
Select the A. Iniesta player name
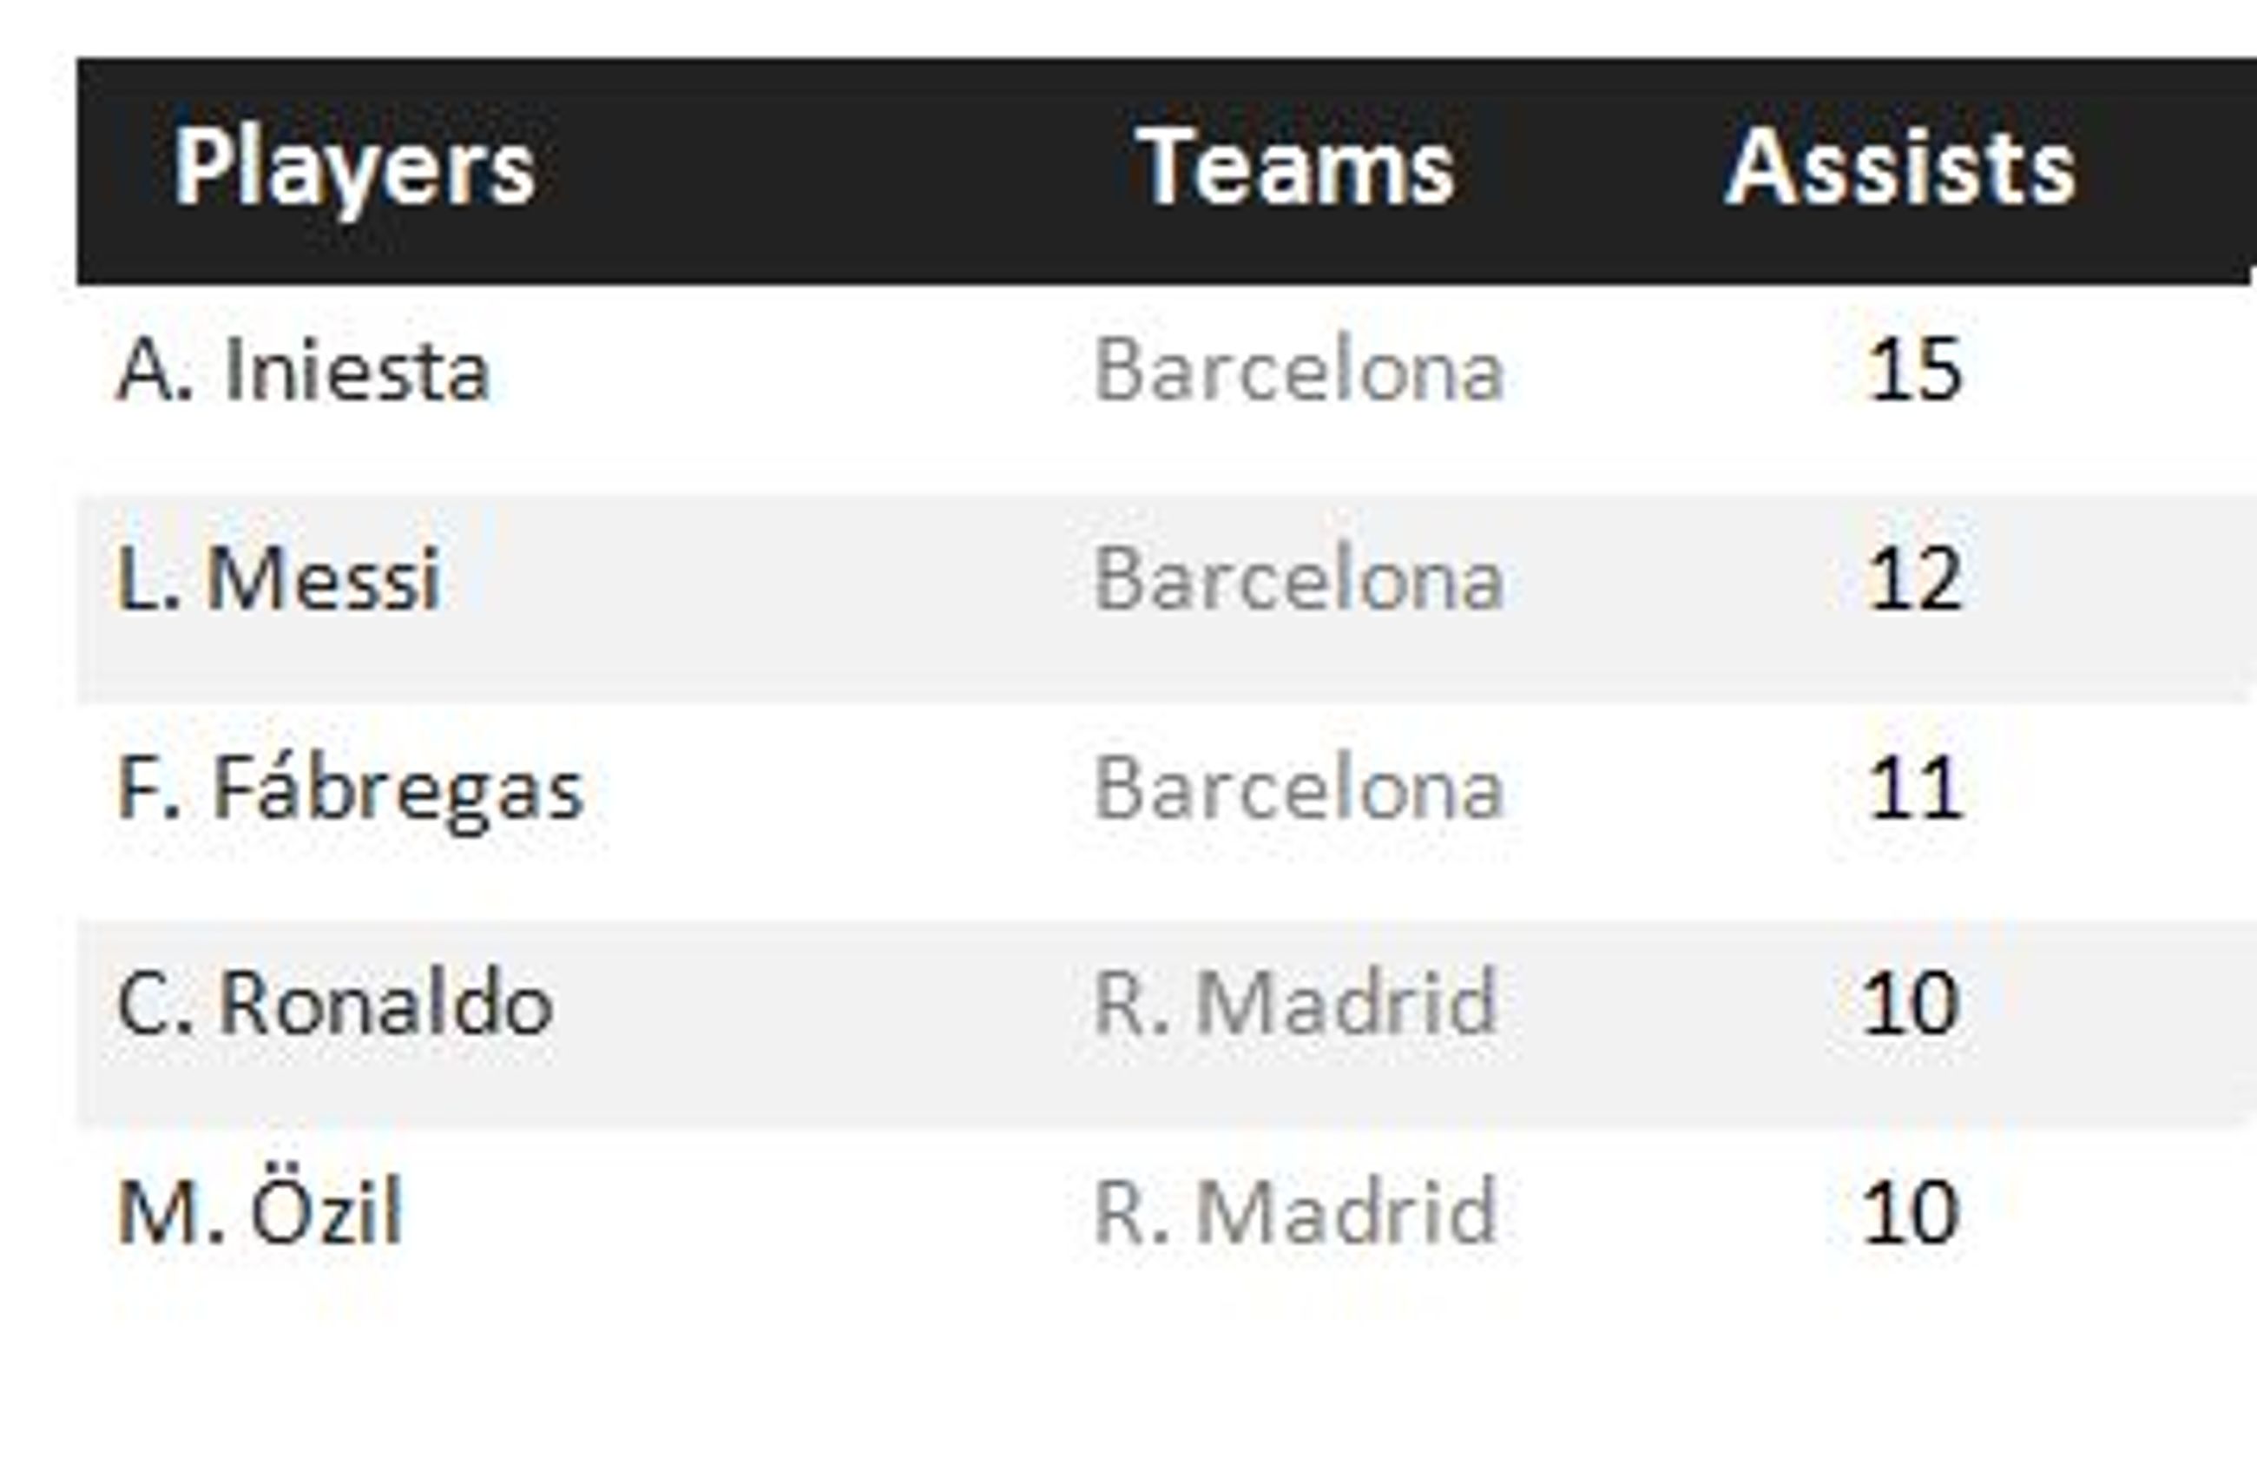(x=304, y=371)
